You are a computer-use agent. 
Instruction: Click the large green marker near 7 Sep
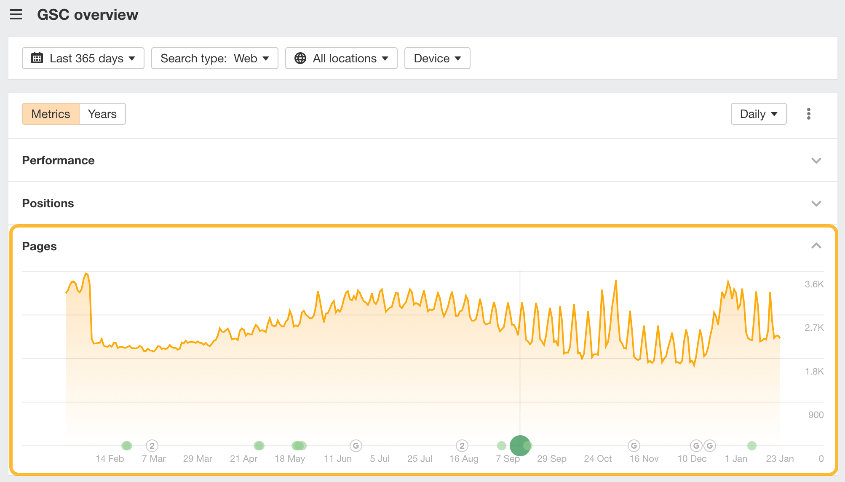pos(520,445)
